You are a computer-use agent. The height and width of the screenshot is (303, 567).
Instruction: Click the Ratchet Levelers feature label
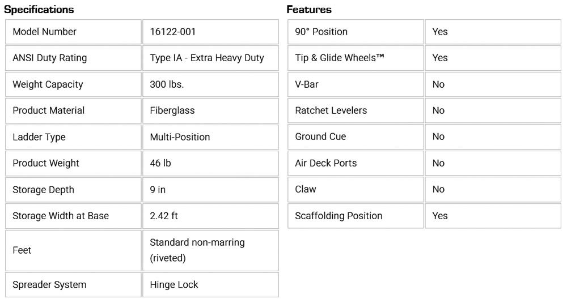[331, 110]
